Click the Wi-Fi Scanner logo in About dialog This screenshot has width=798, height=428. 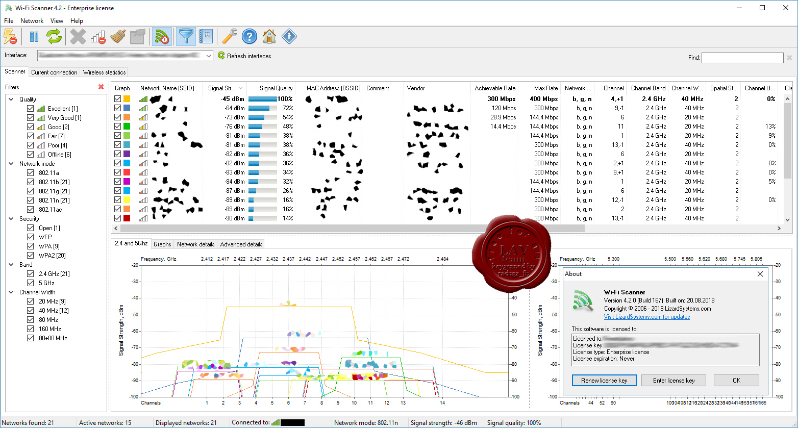tap(584, 301)
